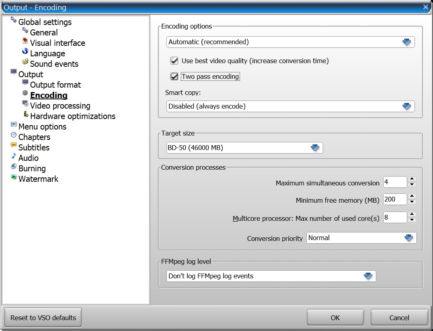Open the Smart copy dropdown
Screen dimensions: 433x331
pos(291,106)
